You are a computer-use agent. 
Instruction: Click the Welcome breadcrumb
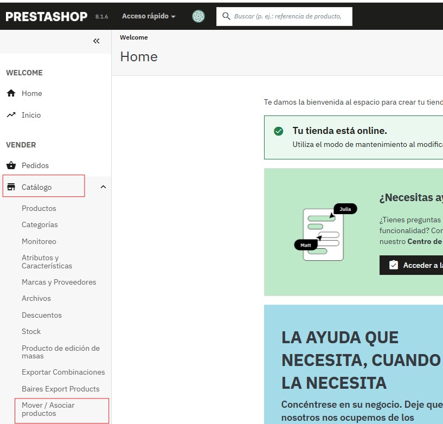click(133, 37)
